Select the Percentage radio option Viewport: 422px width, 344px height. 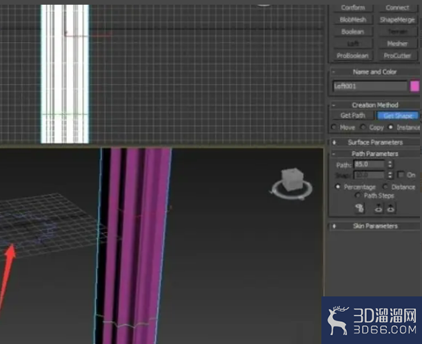337,186
